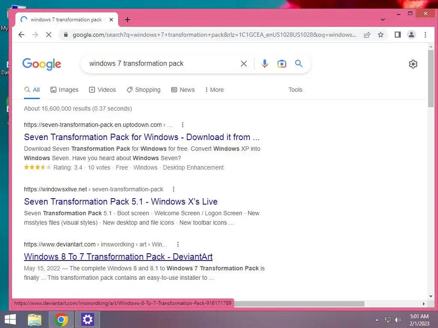The image size is (438, 328).
Task: Open Google quick settings gear
Action: (413, 64)
